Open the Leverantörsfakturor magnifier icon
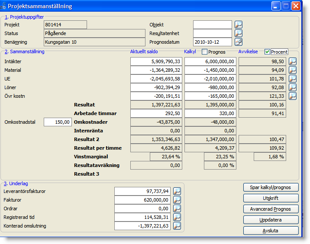Screen dimensions: 310x244 [x=177, y=191]
